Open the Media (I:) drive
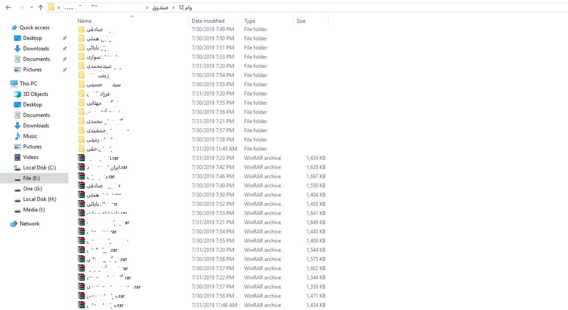Image resolution: width=568 pixels, height=310 pixels. pyautogui.click(x=34, y=210)
